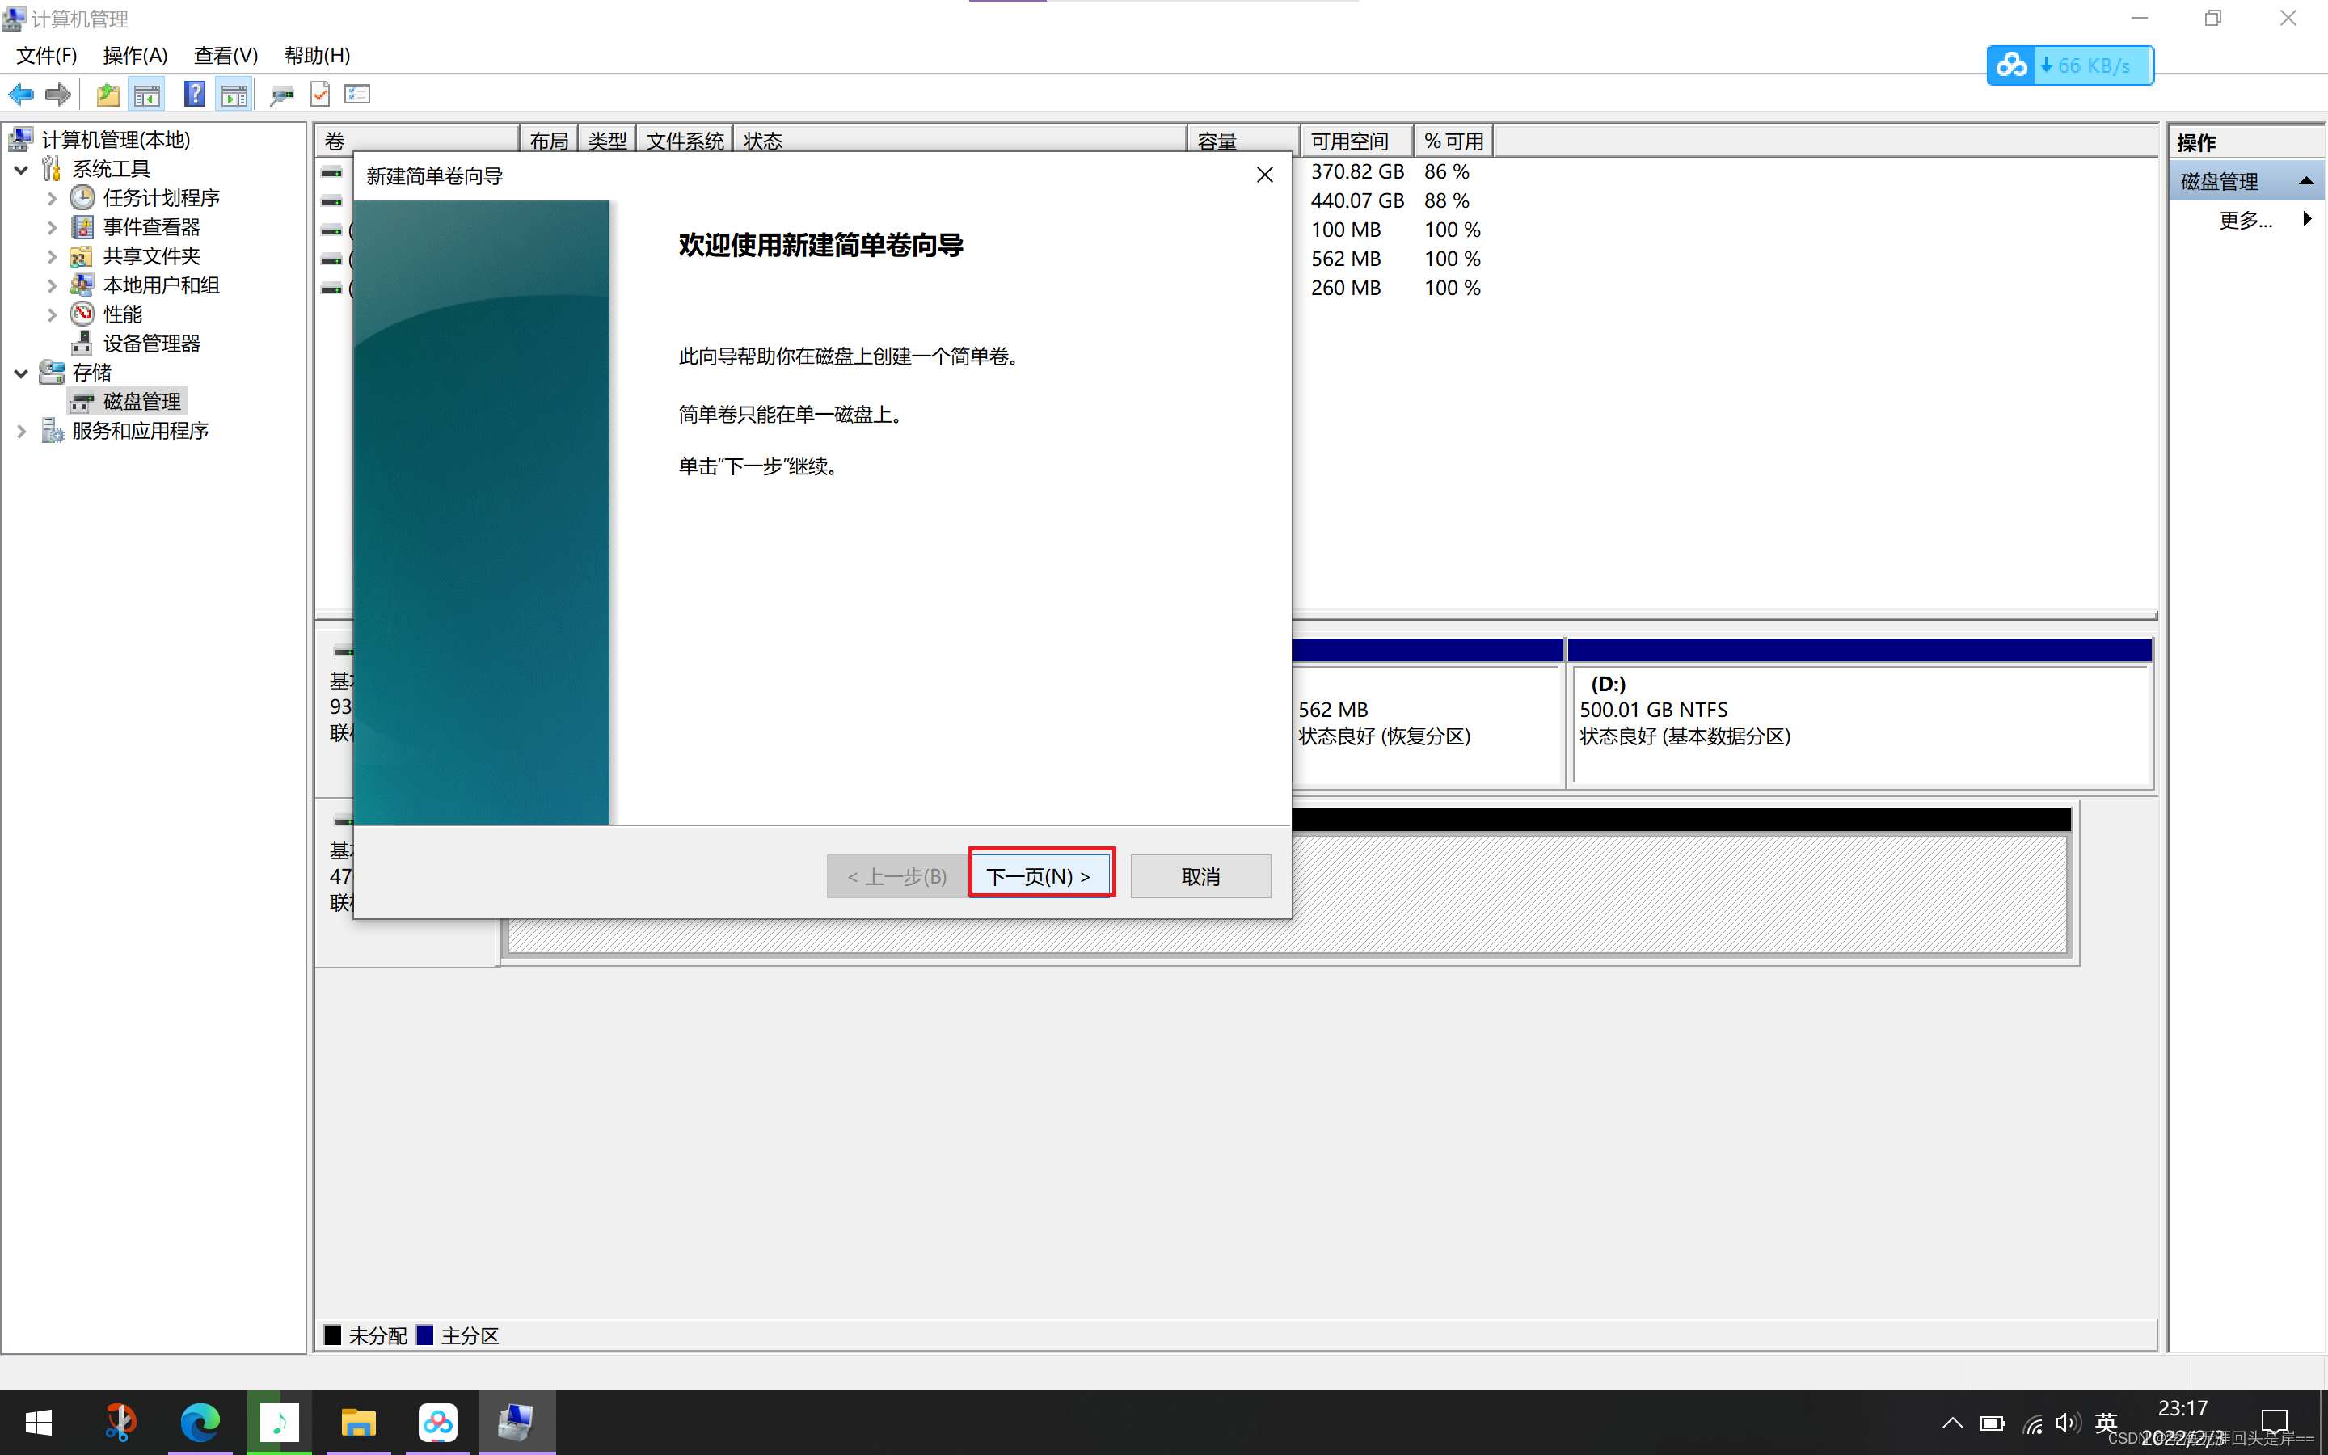
Task: Expand the 服务和应用程序 tree node
Action: click(x=21, y=432)
